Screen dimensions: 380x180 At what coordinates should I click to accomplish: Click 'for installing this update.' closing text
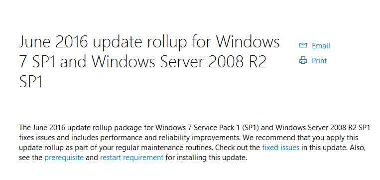click(x=206, y=158)
